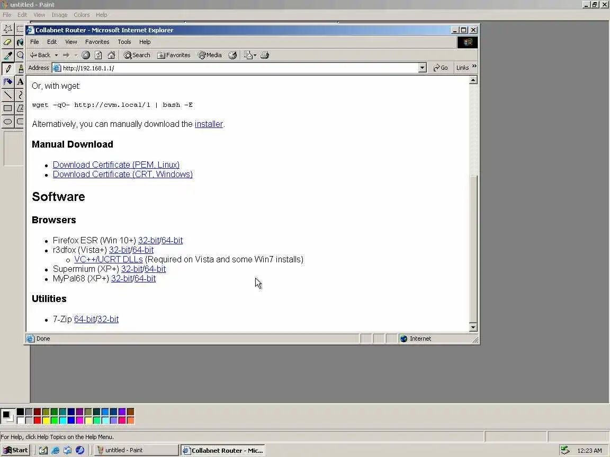This screenshot has width=610, height=457.
Task: Open the Favorites pane from the toolbar
Action: pyautogui.click(x=174, y=55)
